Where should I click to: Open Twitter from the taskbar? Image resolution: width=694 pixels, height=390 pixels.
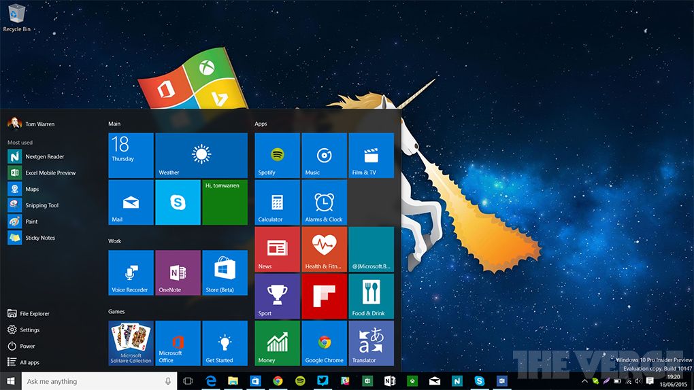(x=323, y=381)
